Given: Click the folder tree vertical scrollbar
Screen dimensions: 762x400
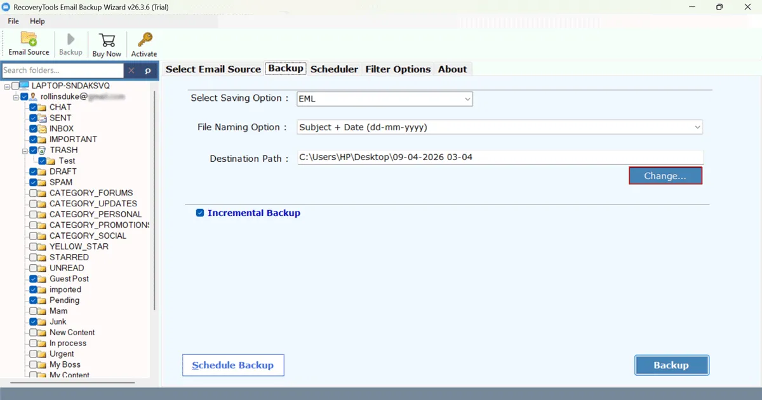Looking at the screenshot, I should [x=154, y=200].
